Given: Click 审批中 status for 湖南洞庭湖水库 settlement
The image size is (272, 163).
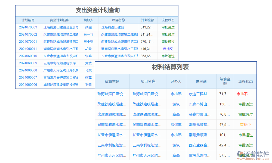Looking at the screenshot, I should (245, 125).
